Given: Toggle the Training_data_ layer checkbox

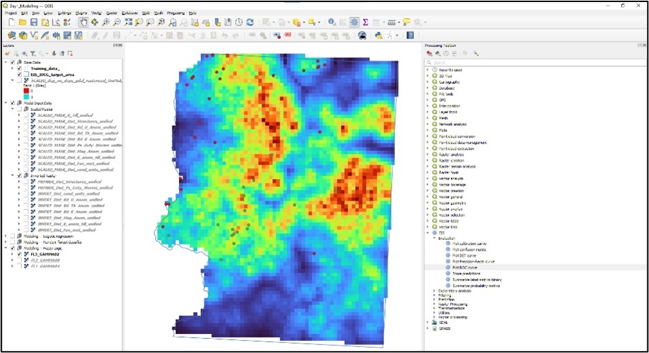Looking at the screenshot, I should 20,68.
